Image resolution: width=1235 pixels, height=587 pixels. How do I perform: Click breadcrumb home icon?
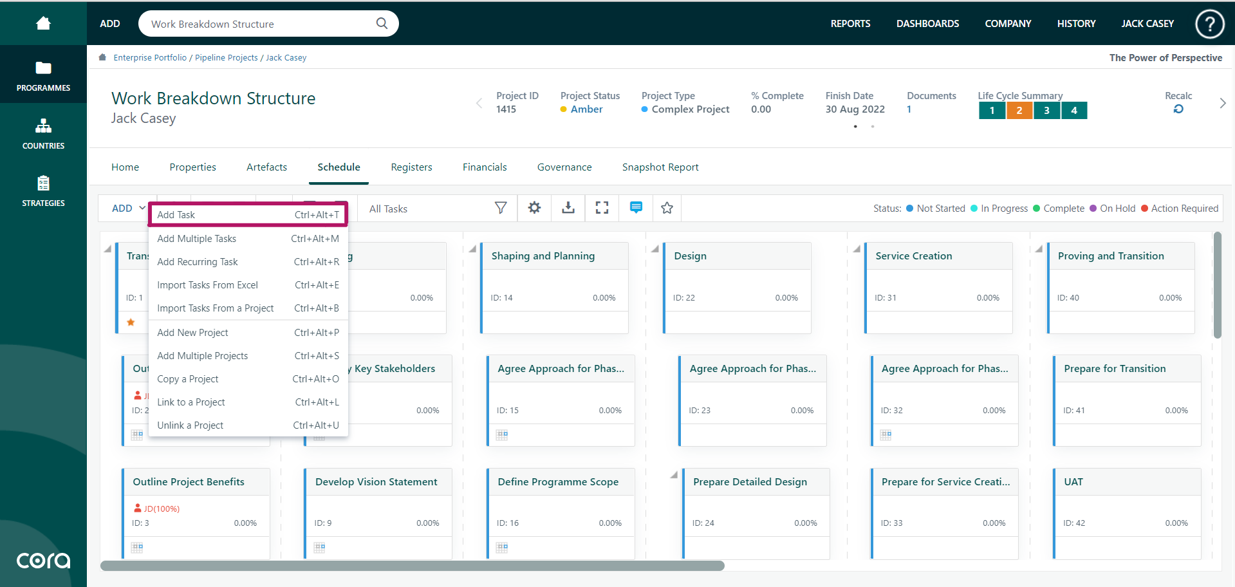click(x=102, y=57)
